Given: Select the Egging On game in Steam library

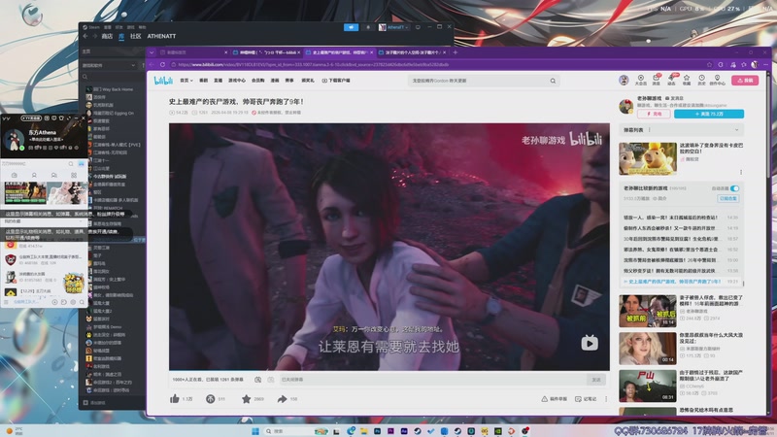Looking at the screenshot, I should pos(113,113).
